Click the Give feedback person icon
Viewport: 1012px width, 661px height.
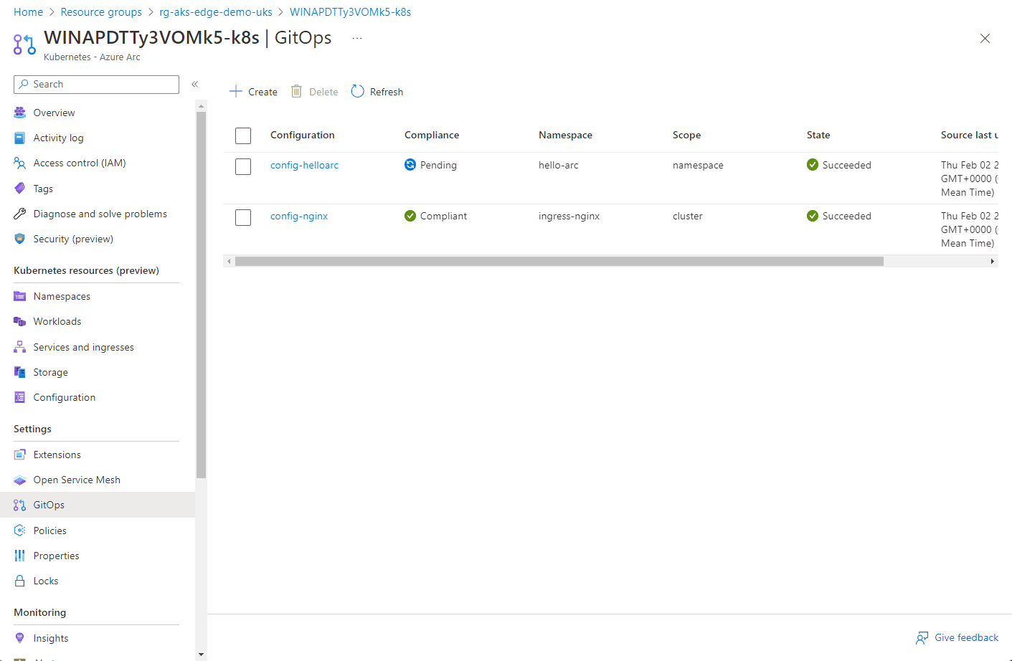922,637
